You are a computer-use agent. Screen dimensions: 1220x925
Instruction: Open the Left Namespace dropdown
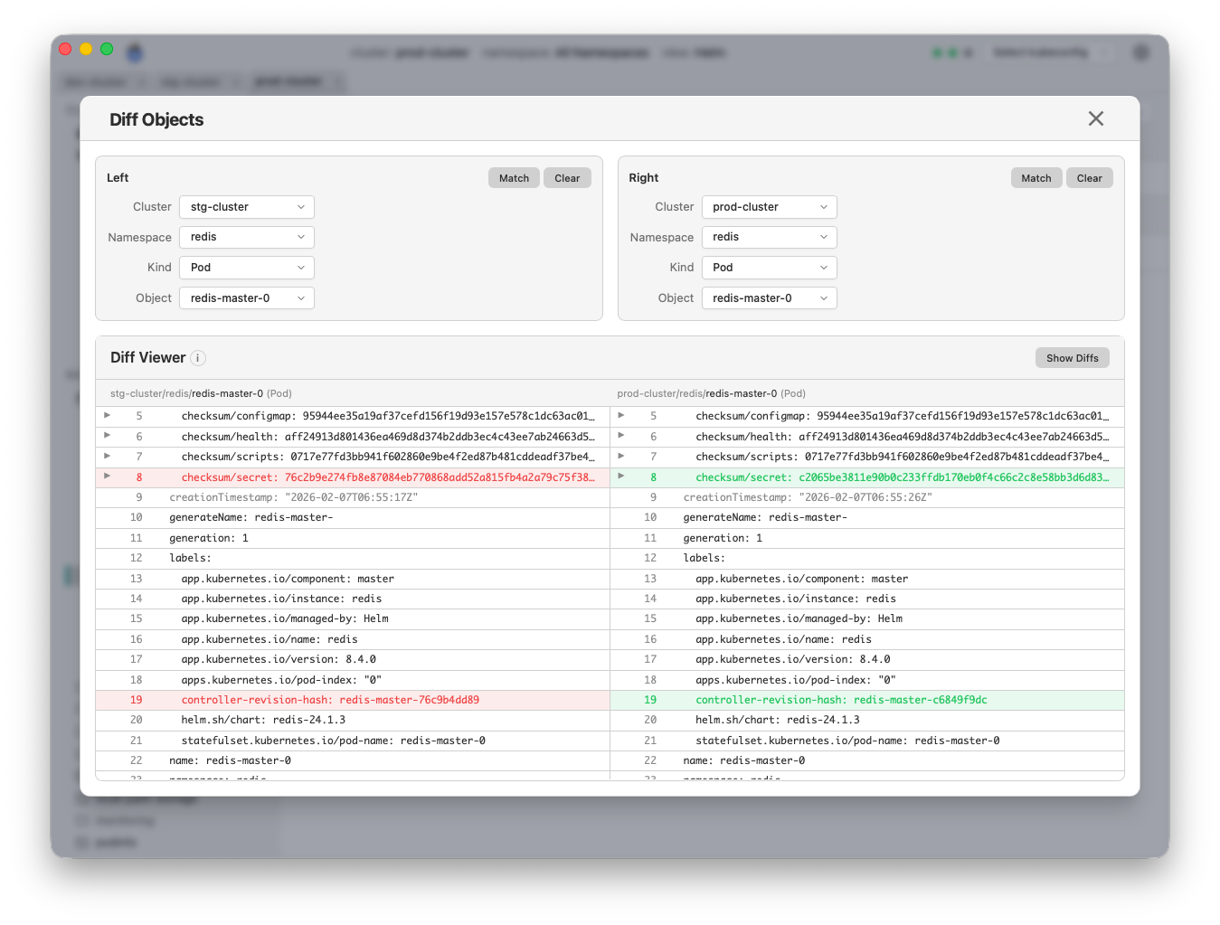tap(246, 237)
